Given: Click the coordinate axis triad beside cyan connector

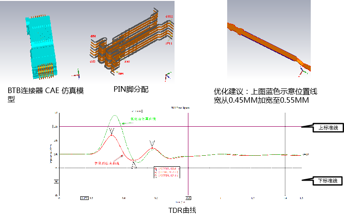Looking at the screenshot, I should tap(78, 73).
